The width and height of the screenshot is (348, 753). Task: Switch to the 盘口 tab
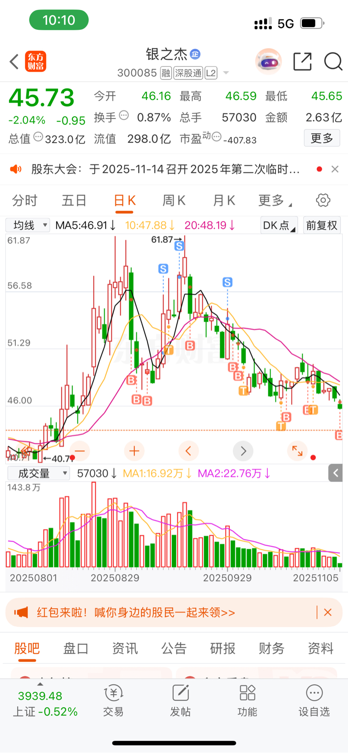tap(76, 648)
